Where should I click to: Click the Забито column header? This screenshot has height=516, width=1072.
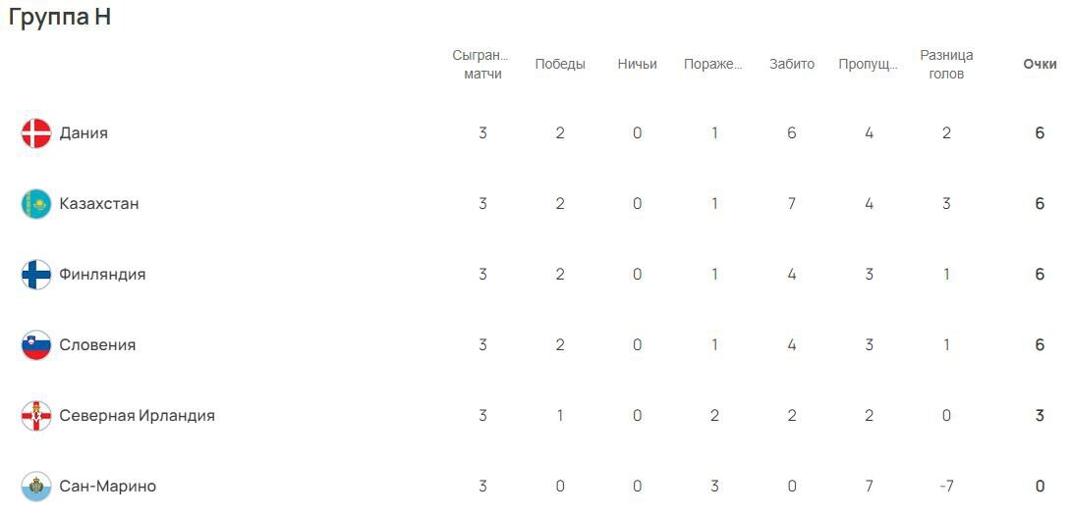(x=792, y=64)
